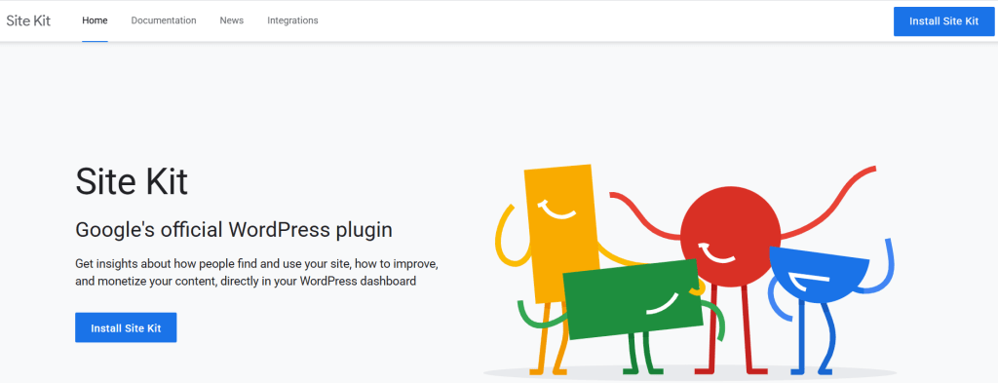
Task: Click the red circle character
Action: coord(730,236)
